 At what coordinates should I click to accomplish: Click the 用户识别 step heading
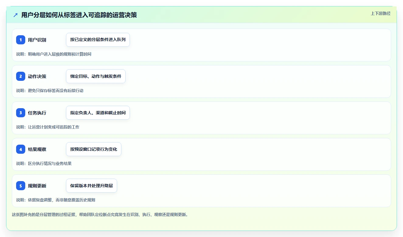[37, 40]
